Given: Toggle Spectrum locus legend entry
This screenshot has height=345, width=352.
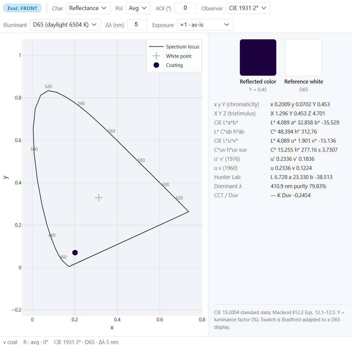Looking at the screenshot, I should (x=174, y=47).
